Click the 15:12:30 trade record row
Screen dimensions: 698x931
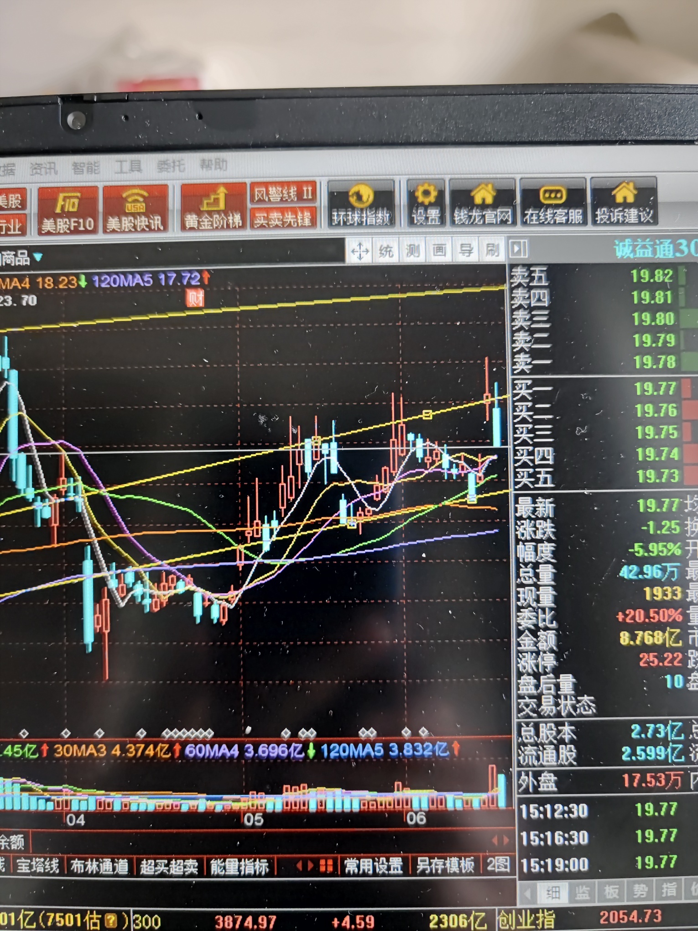pyautogui.click(x=609, y=811)
